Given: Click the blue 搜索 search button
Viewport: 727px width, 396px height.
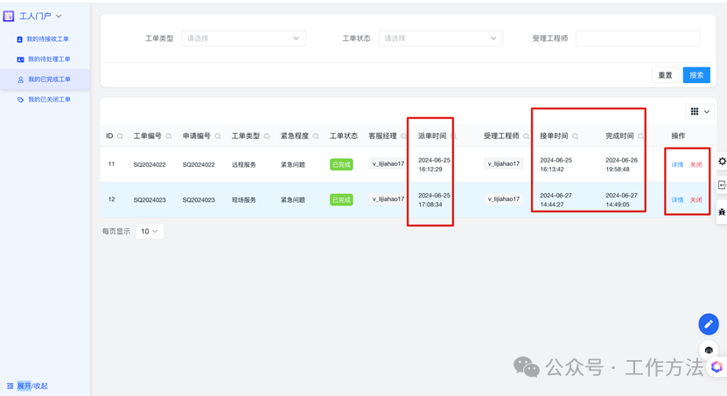Looking at the screenshot, I should pos(696,75).
